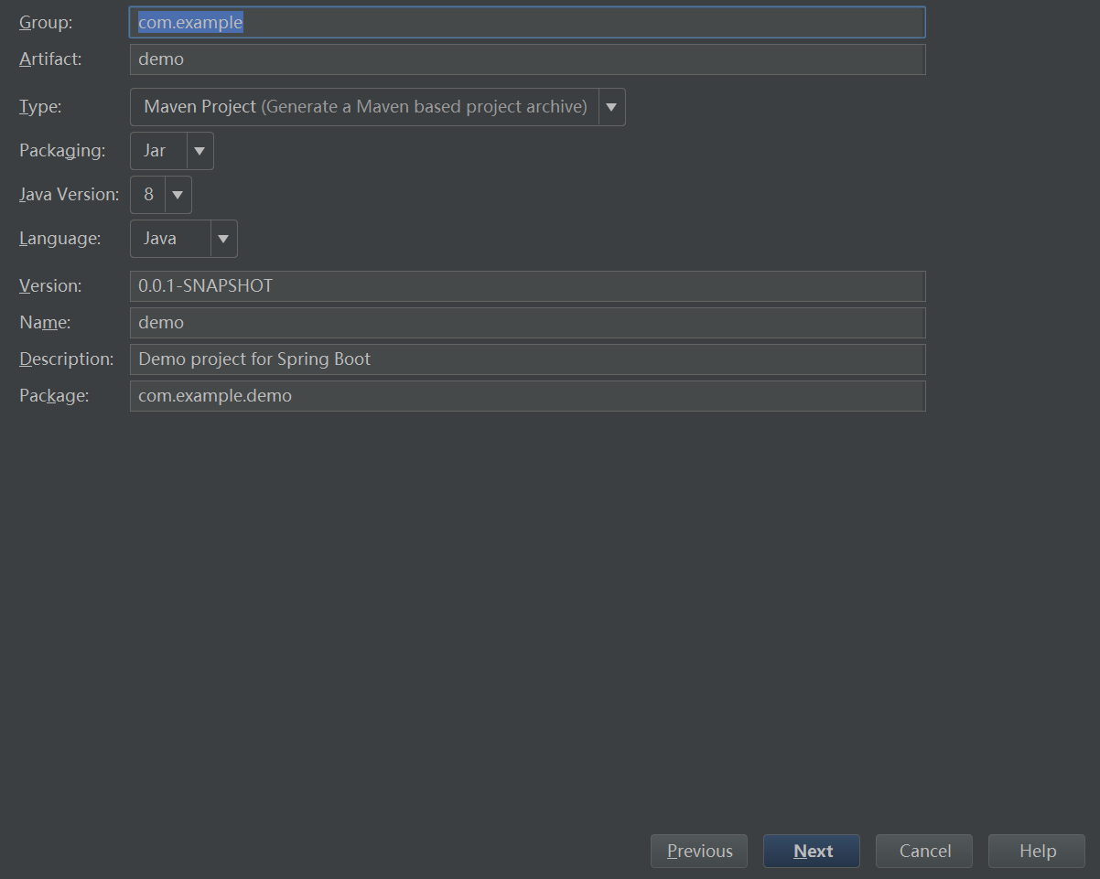Viewport: 1100px width, 879px height.
Task: Go back with the Previous button
Action: 699,851
